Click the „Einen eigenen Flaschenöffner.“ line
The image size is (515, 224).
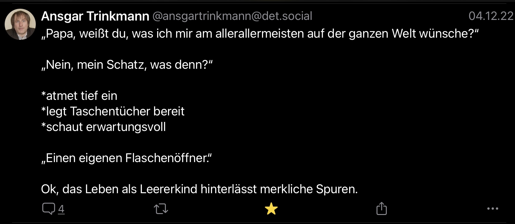click(126, 158)
